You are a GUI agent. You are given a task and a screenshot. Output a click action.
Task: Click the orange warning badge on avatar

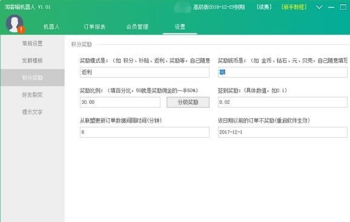click(21, 30)
